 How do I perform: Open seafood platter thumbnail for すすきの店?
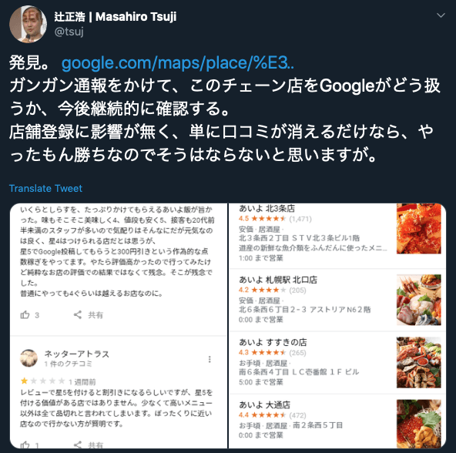coord(419,362)
